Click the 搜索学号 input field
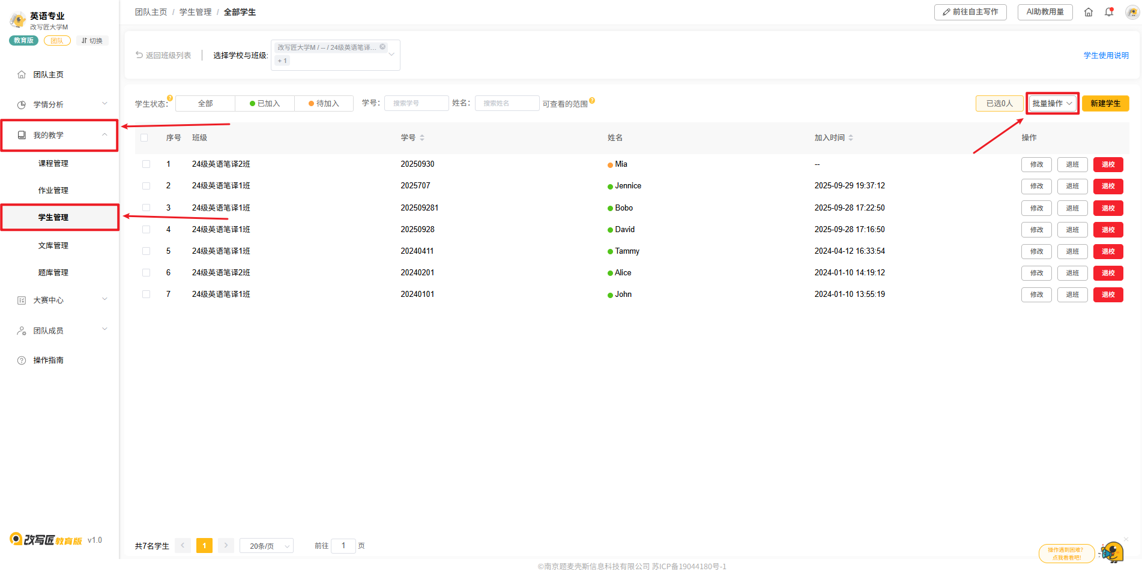Screen dimensions: 1142x571 [x=416, y=103]
